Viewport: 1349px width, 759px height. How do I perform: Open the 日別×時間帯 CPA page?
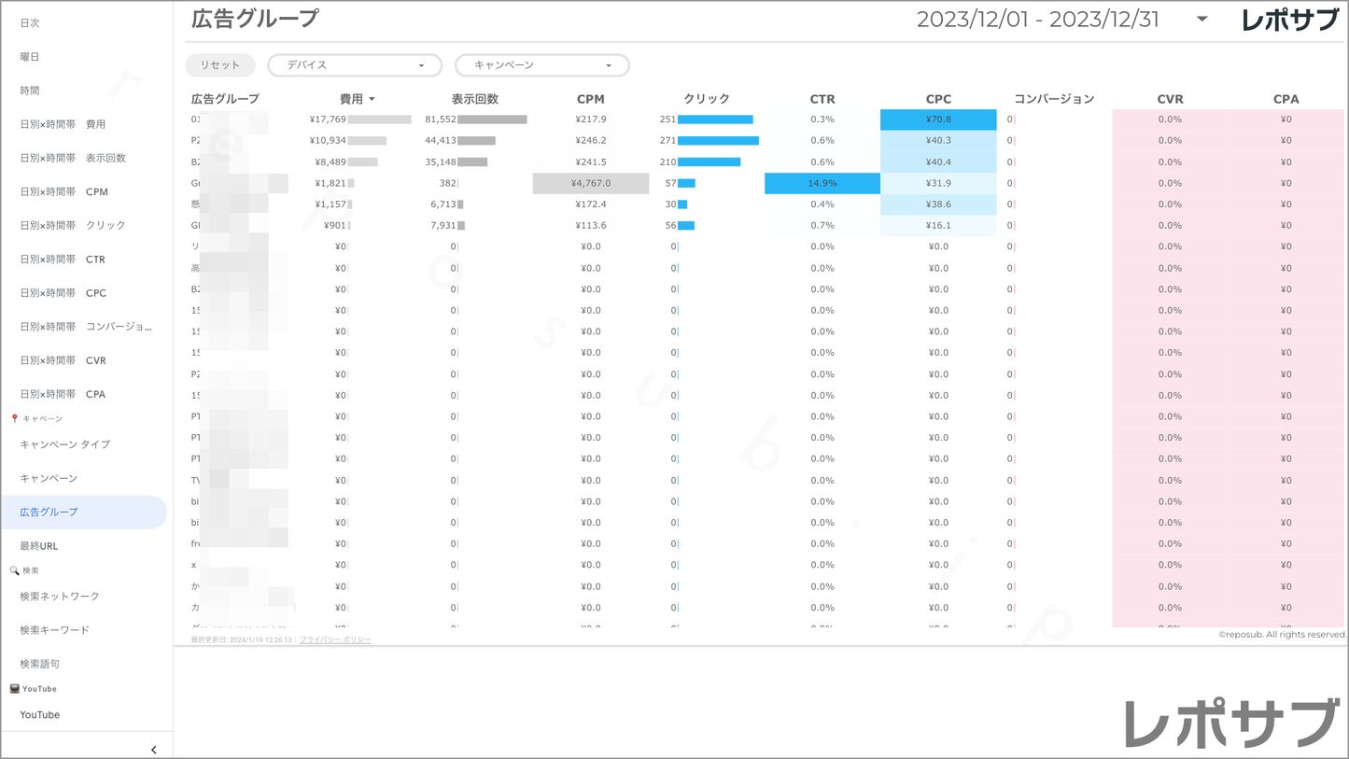point(63,394)
